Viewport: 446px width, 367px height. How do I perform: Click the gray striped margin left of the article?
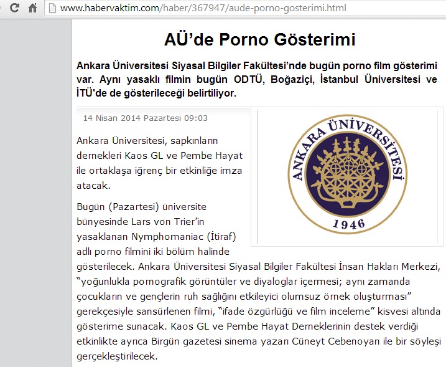36,187
